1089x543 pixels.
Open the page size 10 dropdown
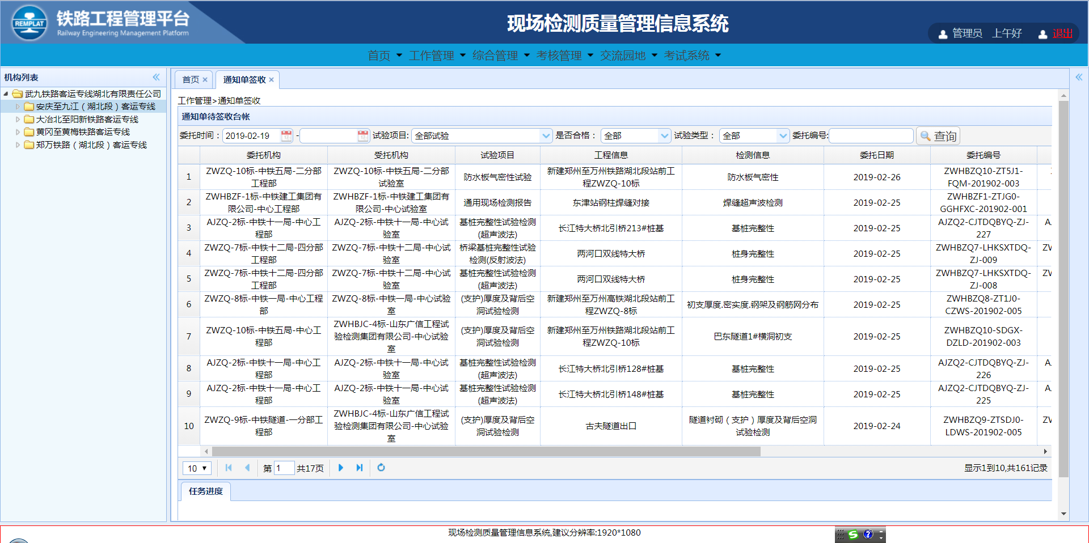point(197,468)
